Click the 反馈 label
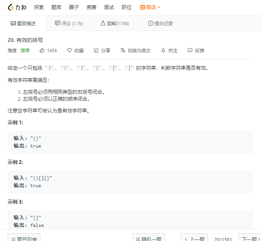The width and height of the screenshot is (261, 241). click(x=200, y=51)
